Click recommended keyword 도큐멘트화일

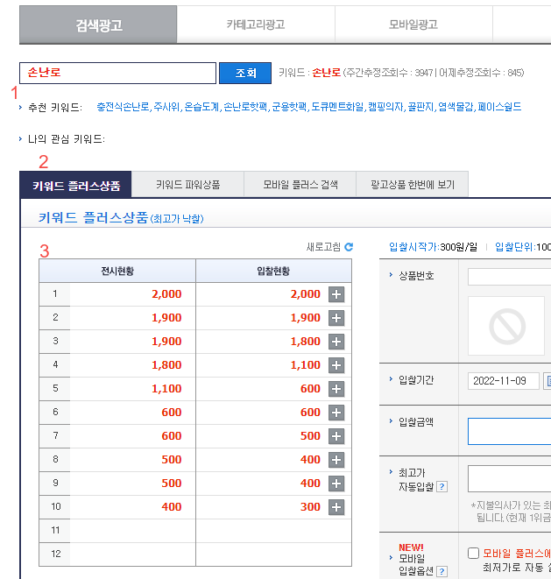[337, 107]
